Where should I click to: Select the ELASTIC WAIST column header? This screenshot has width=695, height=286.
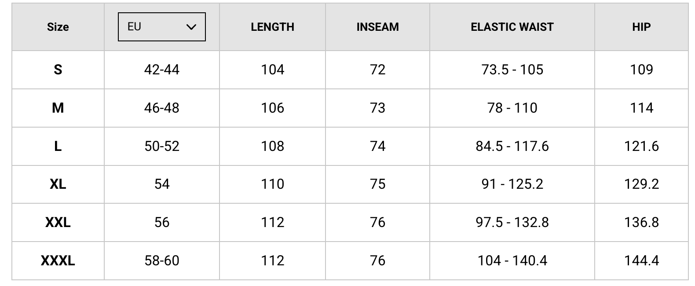[512, 27]
